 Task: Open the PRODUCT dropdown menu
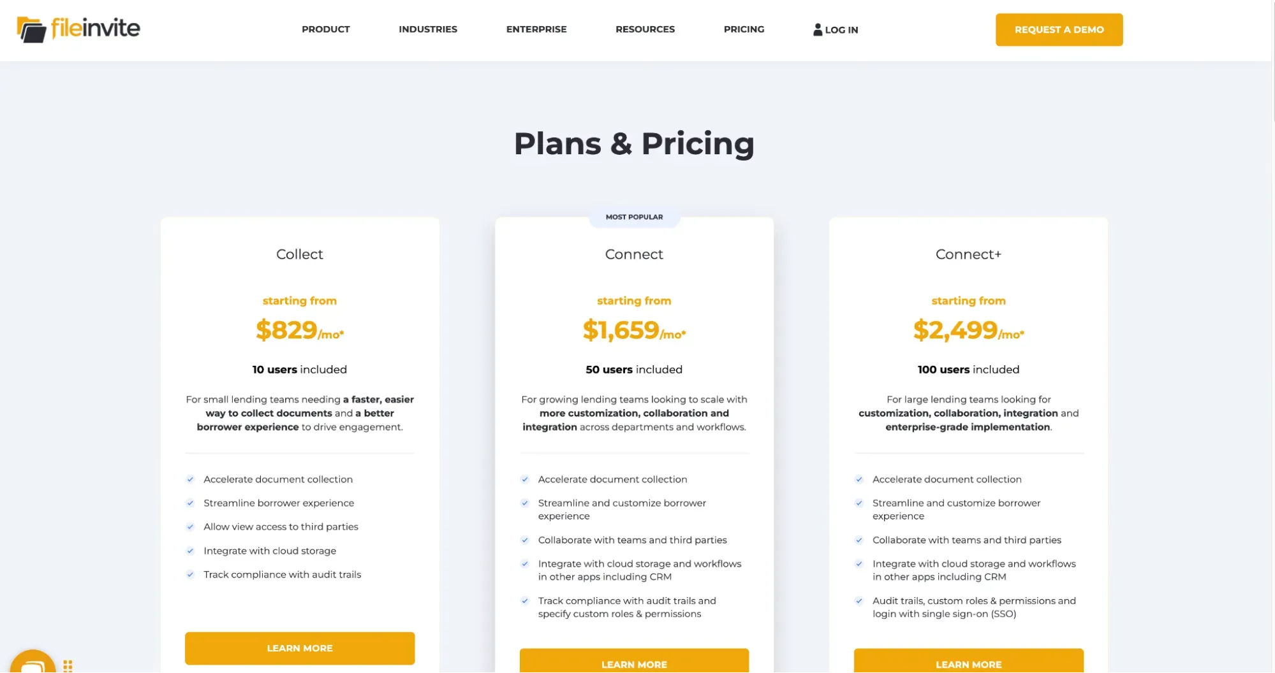tap(325, 29)
